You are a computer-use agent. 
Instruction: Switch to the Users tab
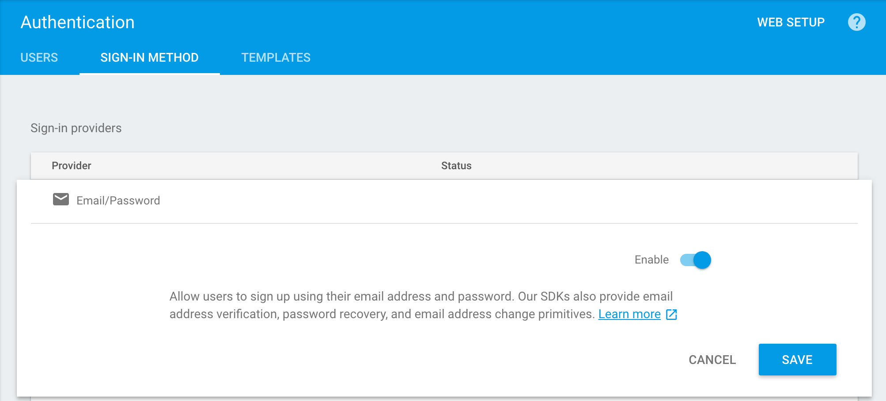pyautogui.click(x=39, y=58)
